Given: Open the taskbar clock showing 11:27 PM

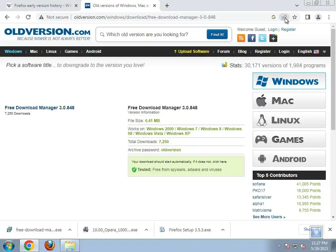Looking at the screenshot, I should pos(319,246).
